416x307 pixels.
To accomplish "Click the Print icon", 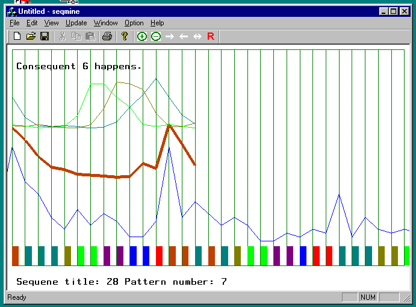I will click(107, 36).
